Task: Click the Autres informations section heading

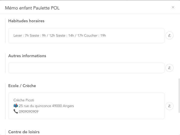Action: point(27,56)
